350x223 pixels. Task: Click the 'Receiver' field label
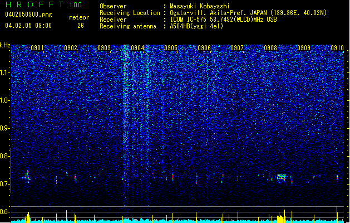coord(113,20)
